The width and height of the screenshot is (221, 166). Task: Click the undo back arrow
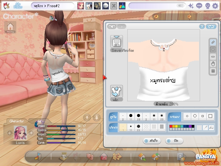pyautogui.click(x=112, y=27)
